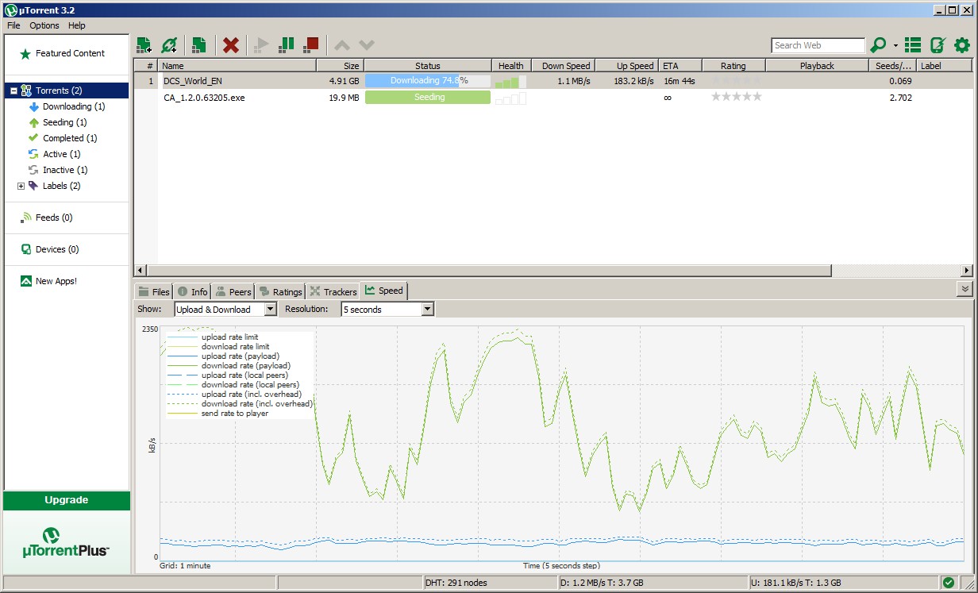Click inside the Search Web field
The image size is (978, 593).
[818, 45]
